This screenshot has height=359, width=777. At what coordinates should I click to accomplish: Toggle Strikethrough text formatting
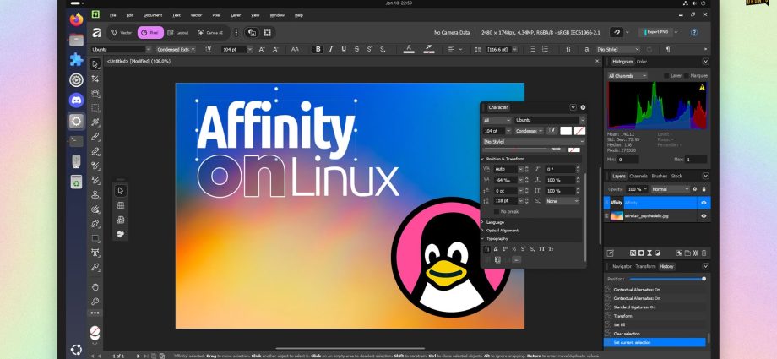(356, 49)
